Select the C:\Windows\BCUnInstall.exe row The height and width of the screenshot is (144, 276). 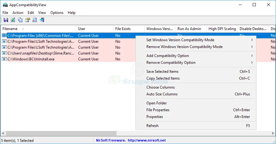pyautogui.click(x=69, y=59)
